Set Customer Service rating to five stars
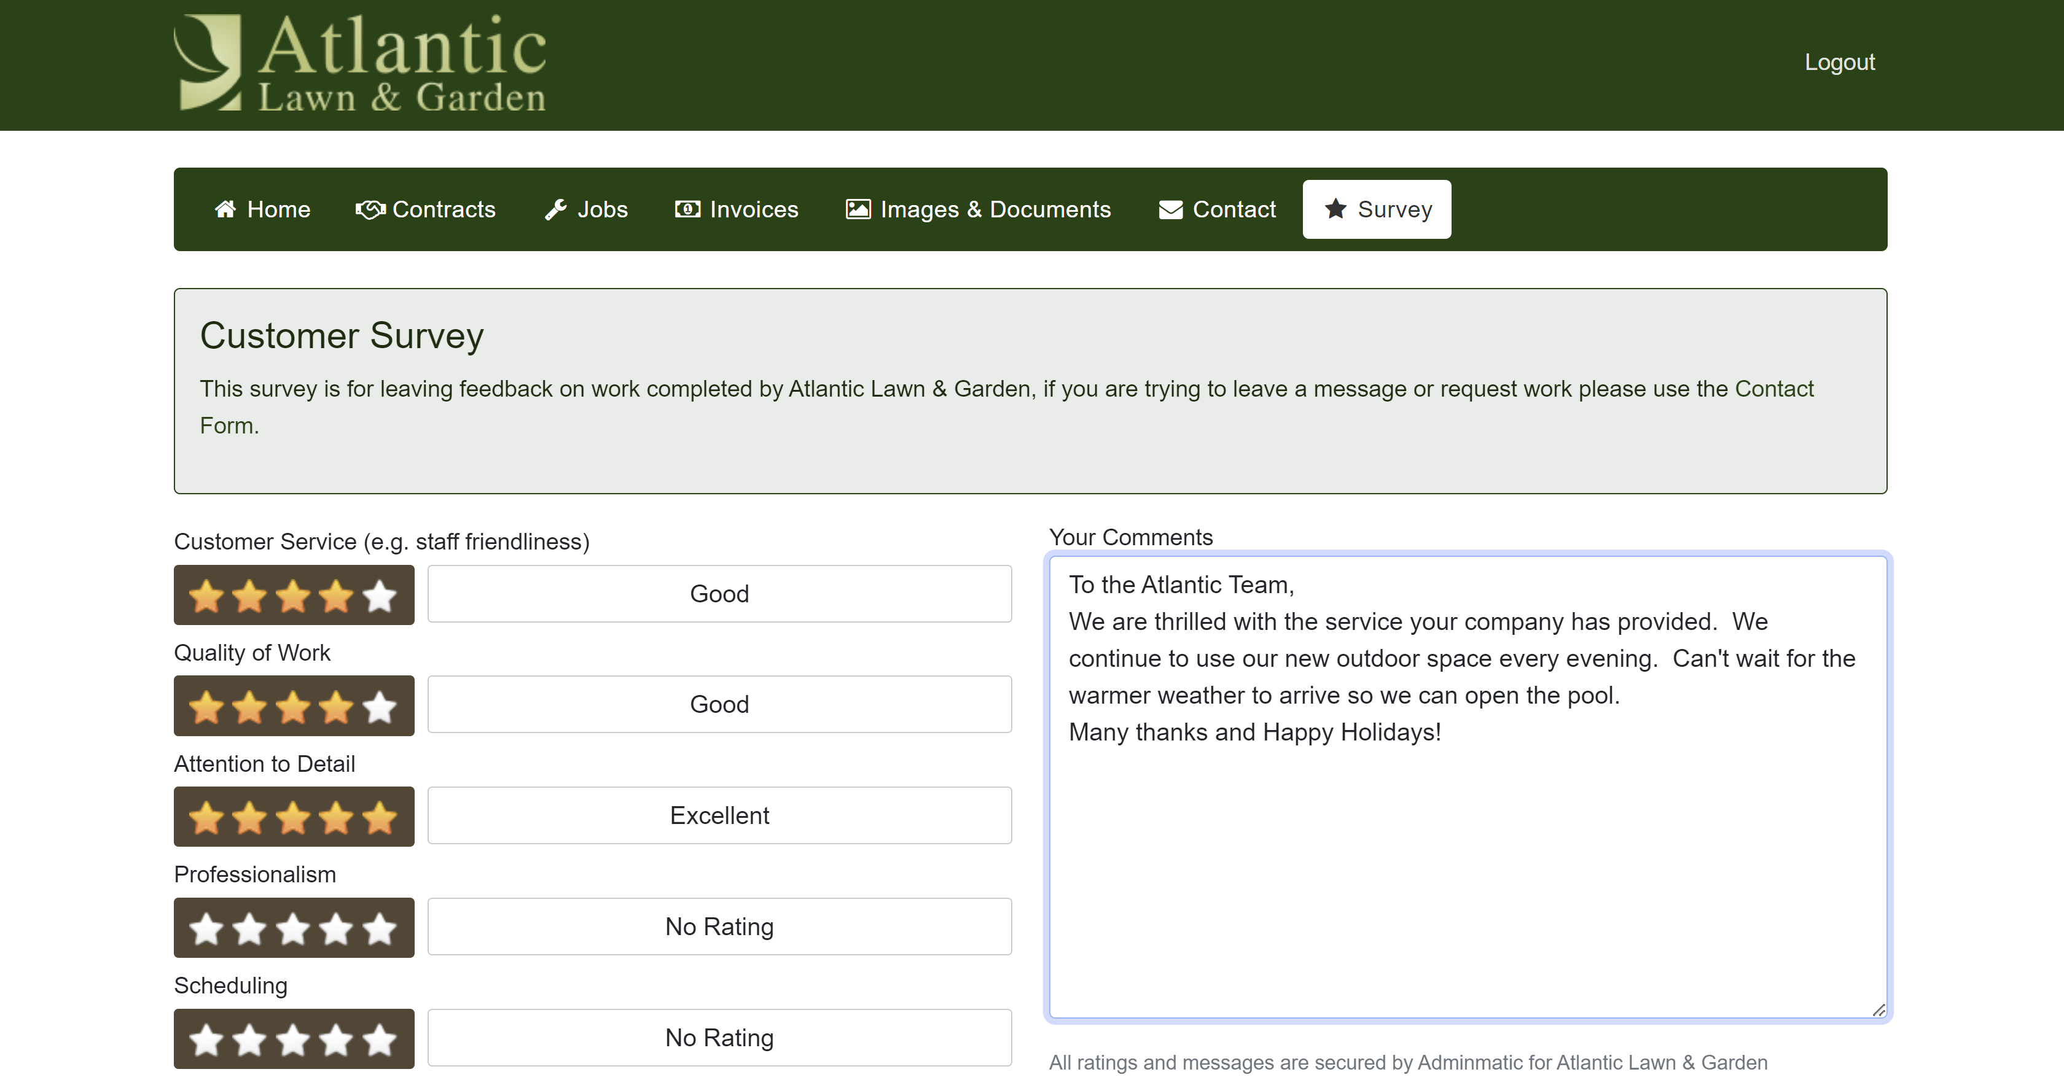Screen dimensions: 2064x1088 tap(379, 596)
